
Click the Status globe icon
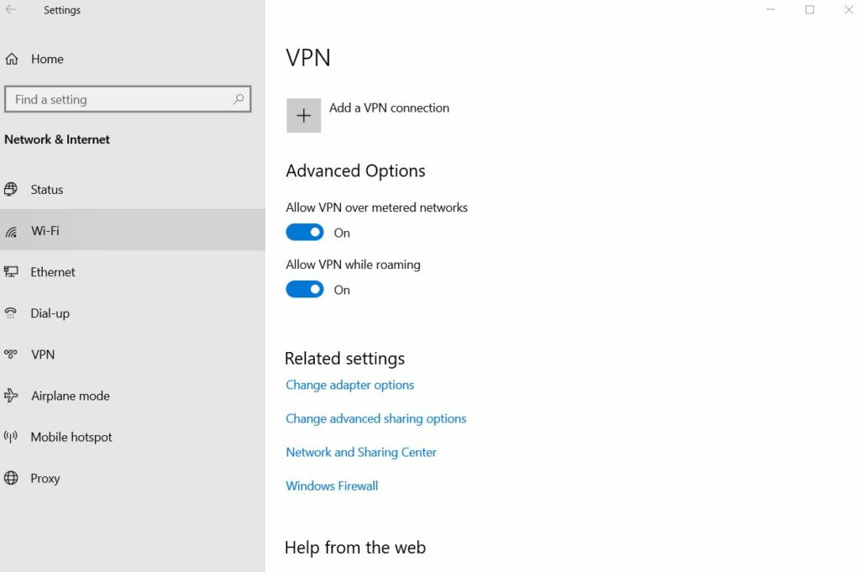coord(11,190)
